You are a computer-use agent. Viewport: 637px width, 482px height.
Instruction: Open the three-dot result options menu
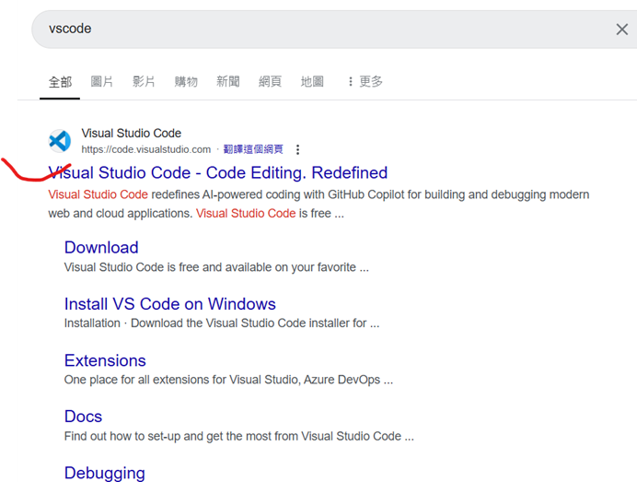coord(297,149)
